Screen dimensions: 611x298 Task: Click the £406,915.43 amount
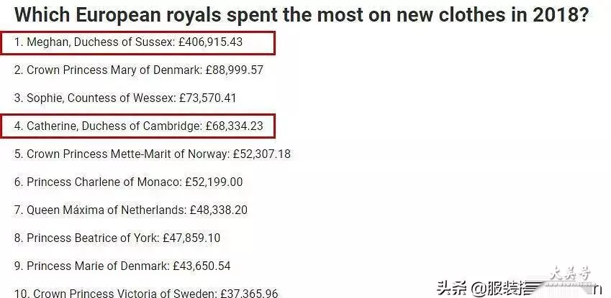pos(210,42)
